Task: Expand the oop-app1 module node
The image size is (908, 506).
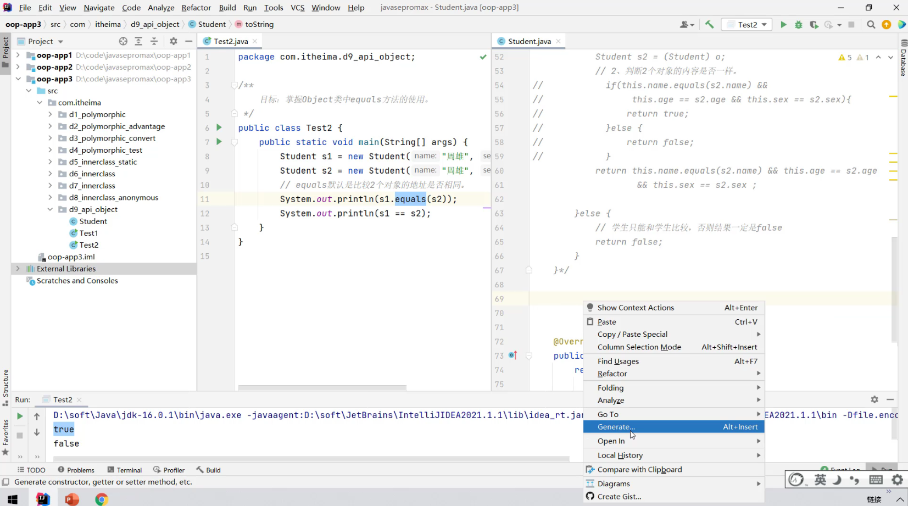Action: [18, 55]
